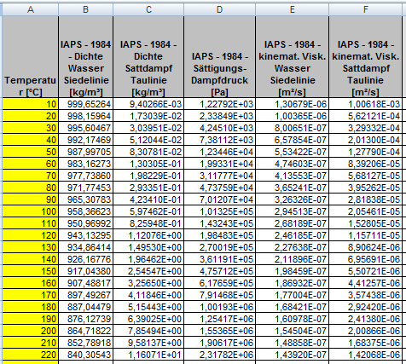This screenshot has height=364, width=406.
Task: Click cell containing 1,00193E+06
Action: (x=219, y=307)
